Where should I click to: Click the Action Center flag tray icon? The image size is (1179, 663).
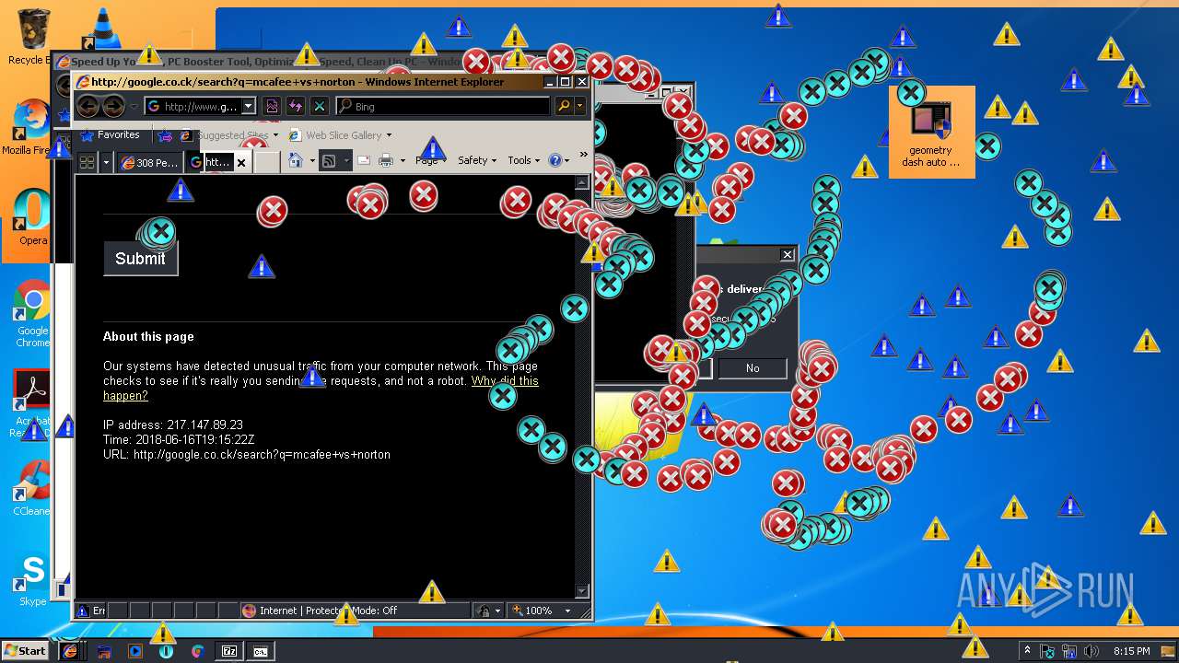1048,651
